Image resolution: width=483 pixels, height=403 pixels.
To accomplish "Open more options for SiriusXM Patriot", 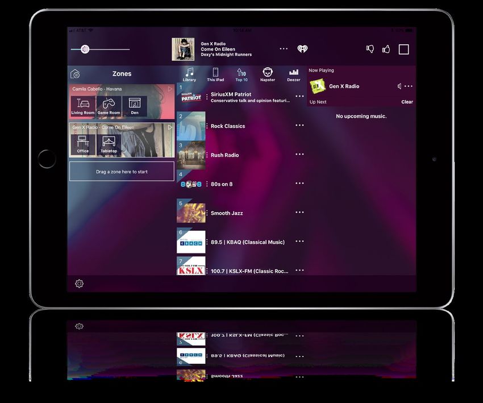I will click(x=299, y=96).
